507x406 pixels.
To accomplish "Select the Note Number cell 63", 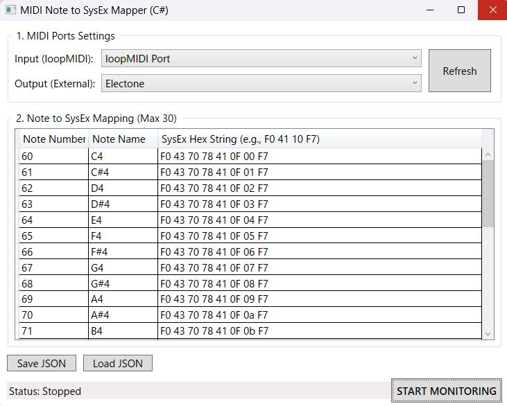I will click(x=54, y=204).
